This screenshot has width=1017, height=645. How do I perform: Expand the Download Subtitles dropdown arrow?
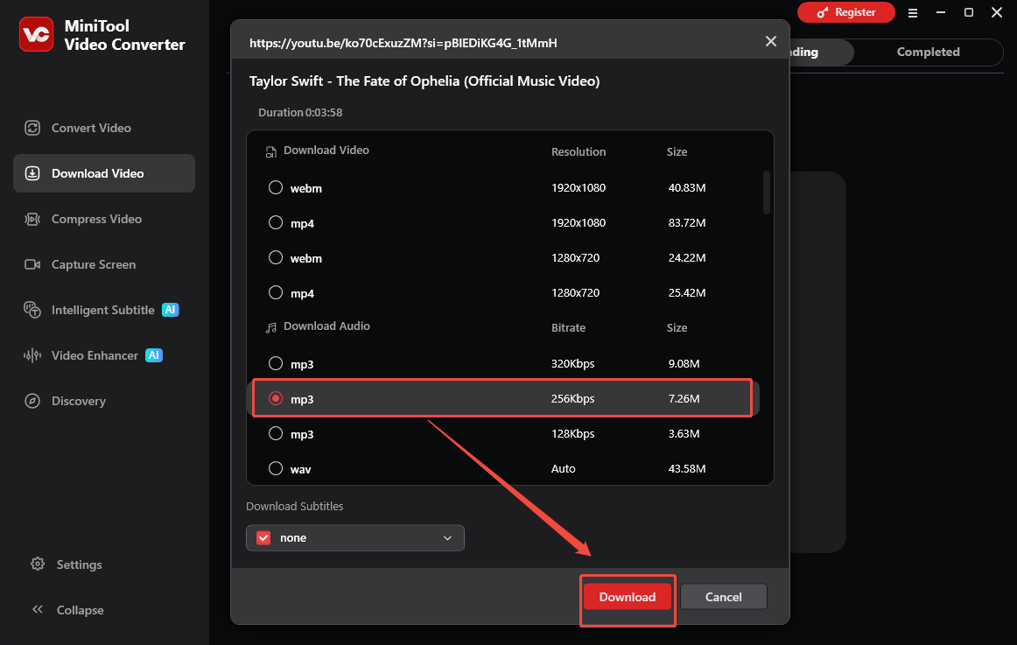pos(447,538)
